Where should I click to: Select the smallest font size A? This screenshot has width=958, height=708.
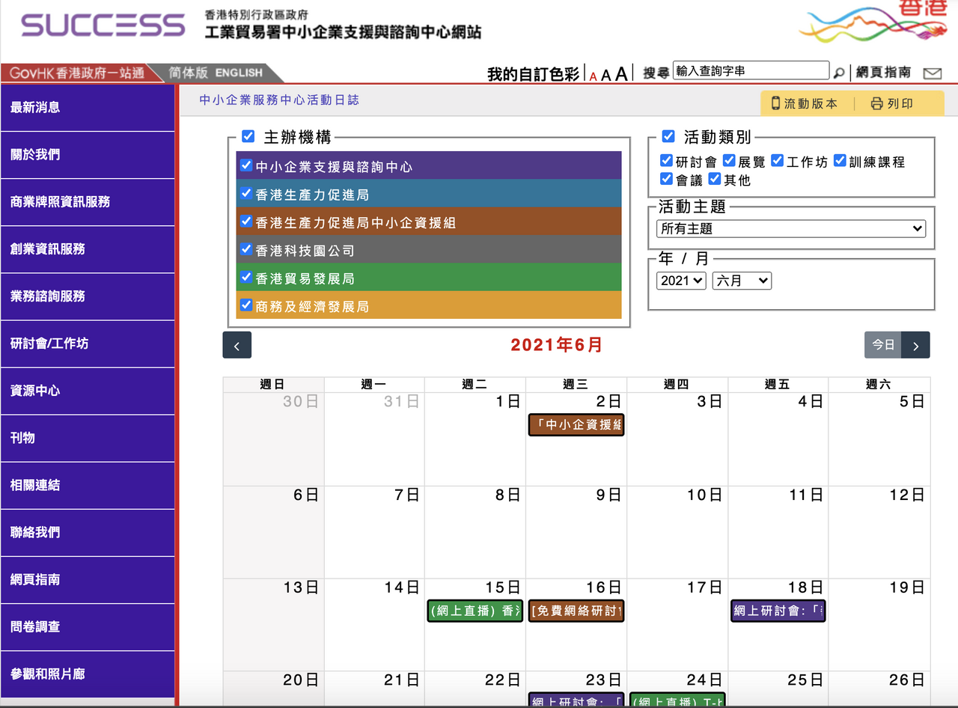click(x=594, y=76)
